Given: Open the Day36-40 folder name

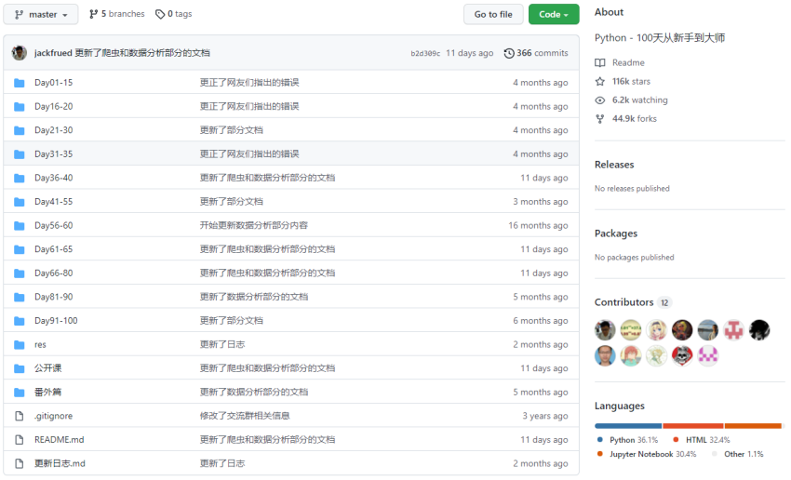Looking at the screenshot, I should (53, 178).
